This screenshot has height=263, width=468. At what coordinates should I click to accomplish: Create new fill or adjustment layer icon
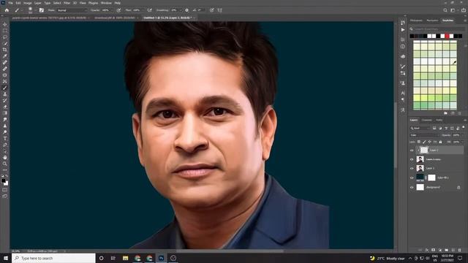coord(440,250)
